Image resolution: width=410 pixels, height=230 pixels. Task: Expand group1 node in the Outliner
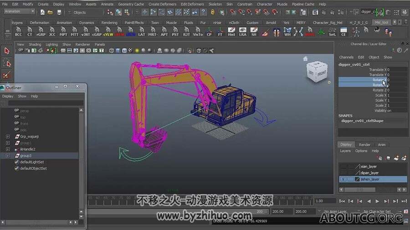coord(8,143)
